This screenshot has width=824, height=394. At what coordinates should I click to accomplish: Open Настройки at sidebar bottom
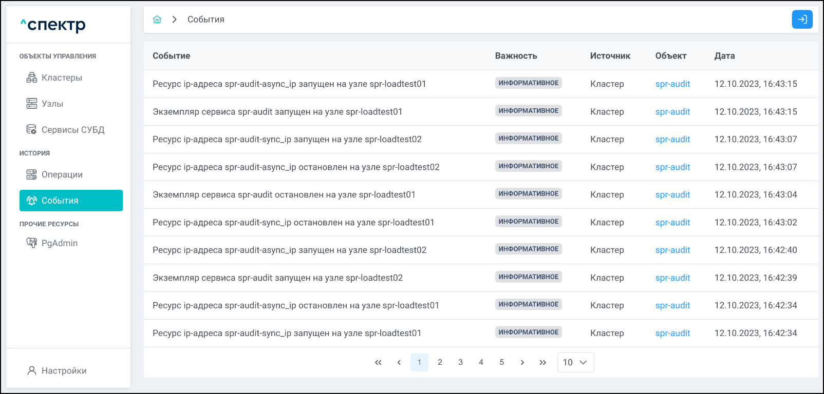[64, 370]
